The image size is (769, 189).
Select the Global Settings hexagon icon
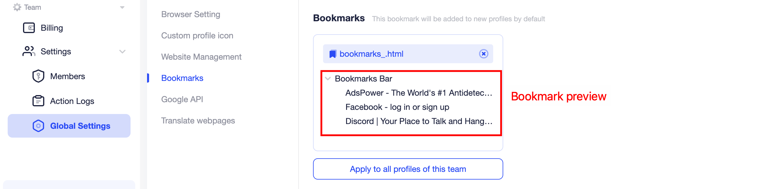pyautogui.click(x=38, y=126)
